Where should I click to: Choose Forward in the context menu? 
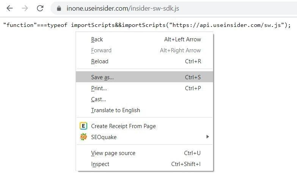(101, 50)
